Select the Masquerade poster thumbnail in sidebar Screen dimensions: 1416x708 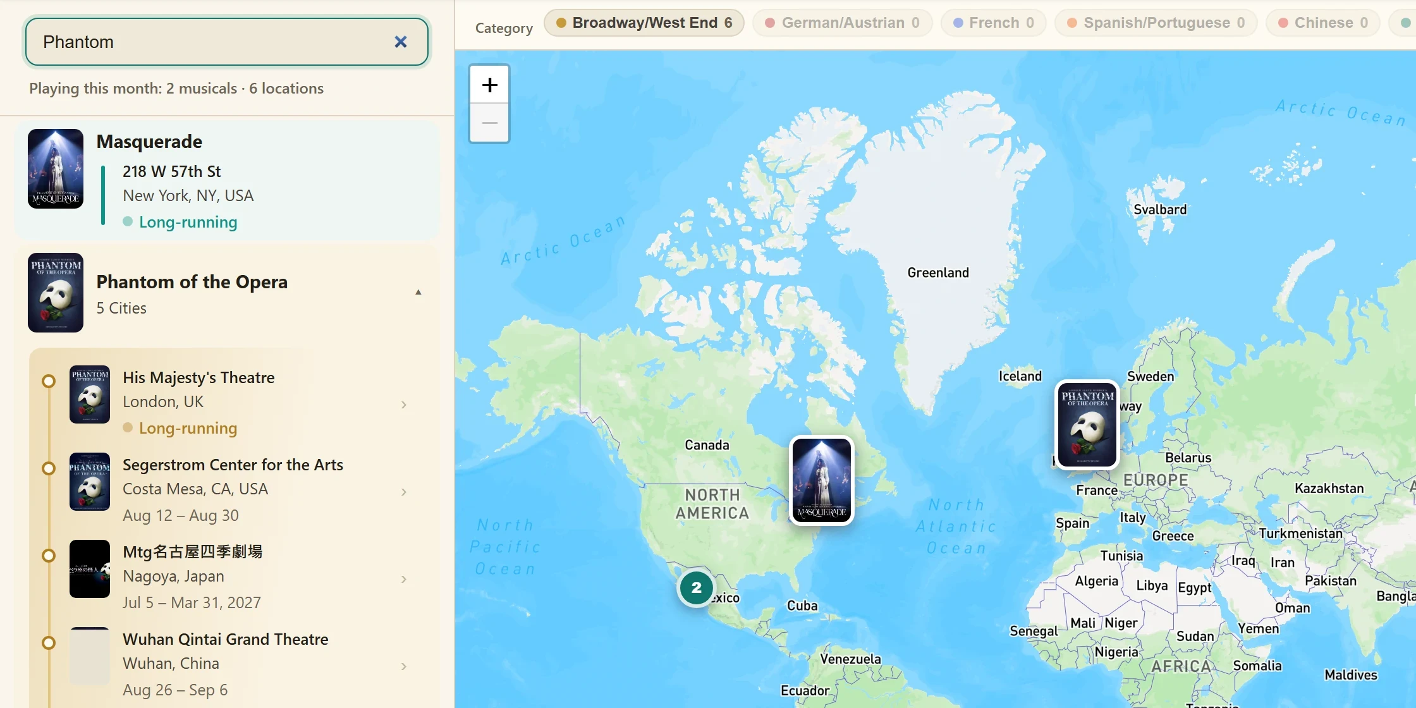56,169
